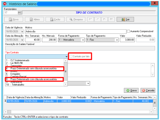160x120 pixels.
Task: Click Descrição do Salário Variável field
Action: pos(80,48)
